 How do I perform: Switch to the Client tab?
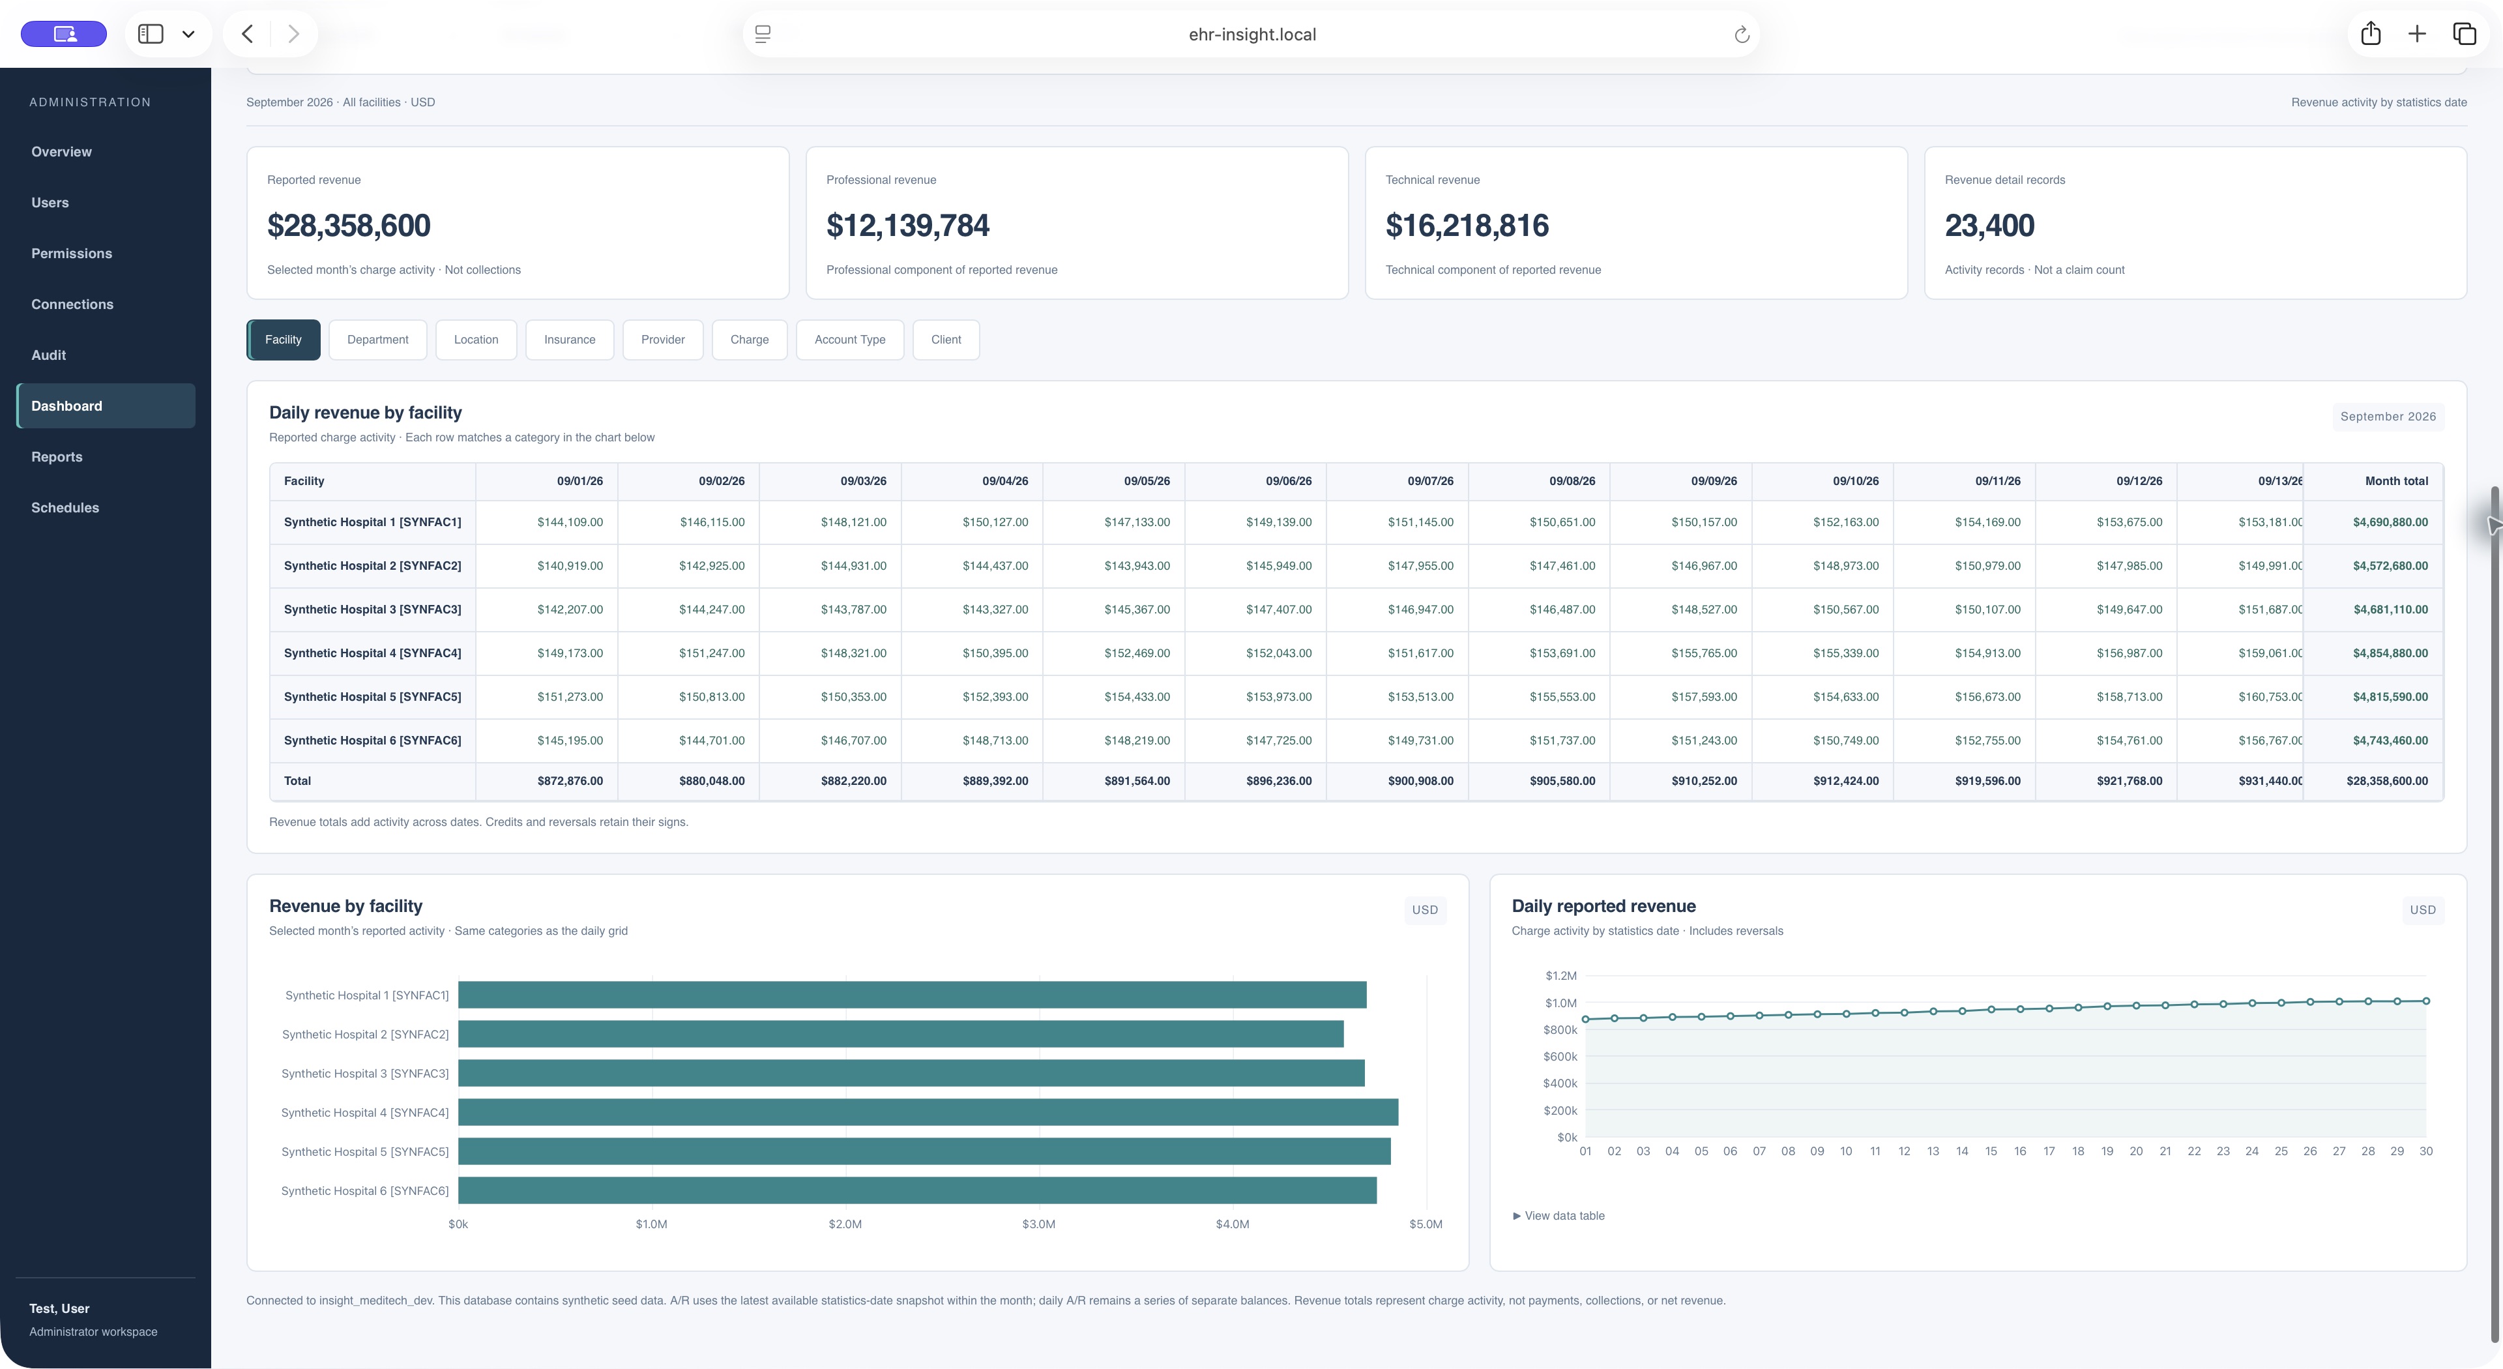(x=945, y=339)
